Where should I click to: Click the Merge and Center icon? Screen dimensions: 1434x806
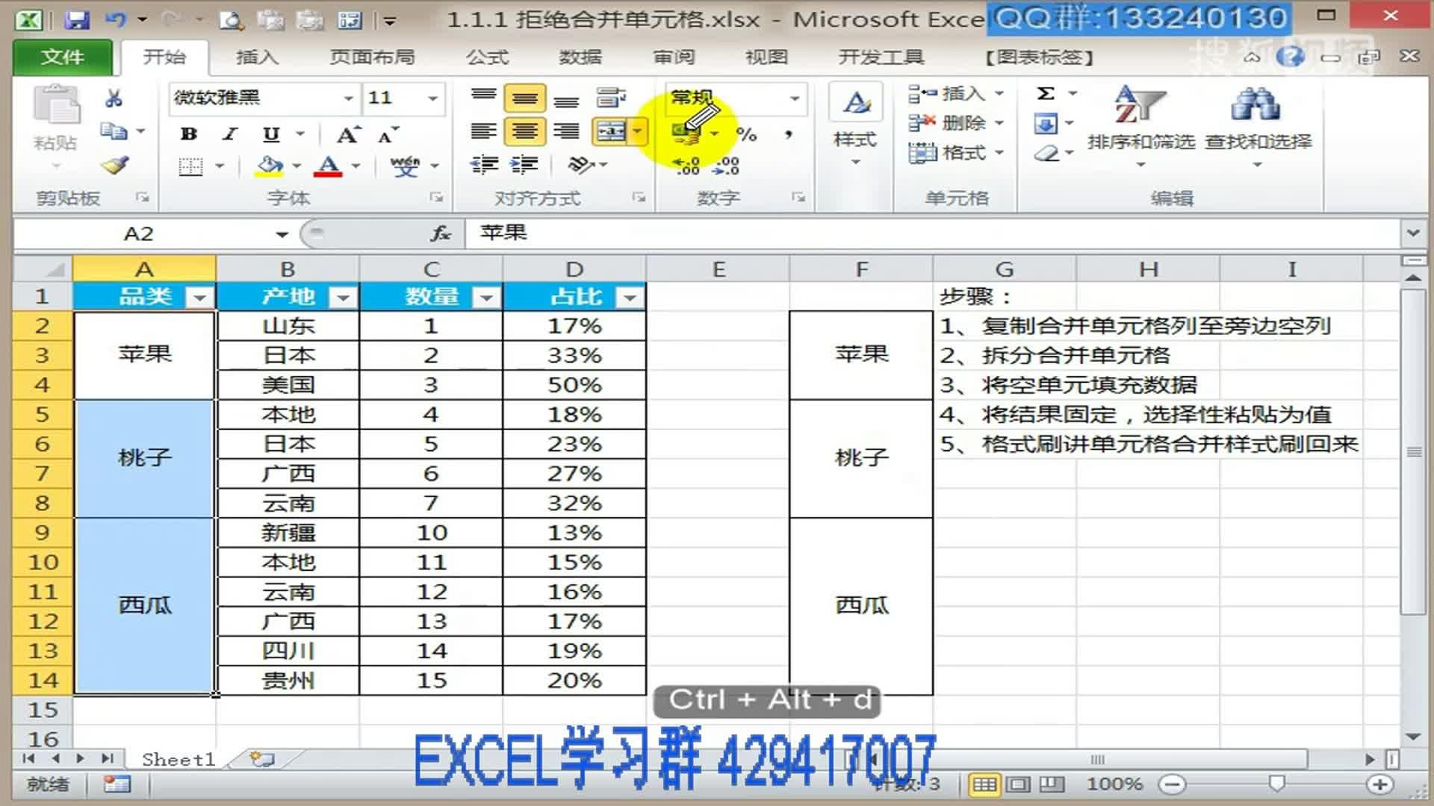click(611, 131)
